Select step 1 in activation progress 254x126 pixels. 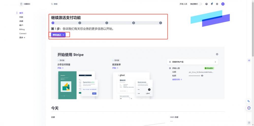[x=53, y=23]
